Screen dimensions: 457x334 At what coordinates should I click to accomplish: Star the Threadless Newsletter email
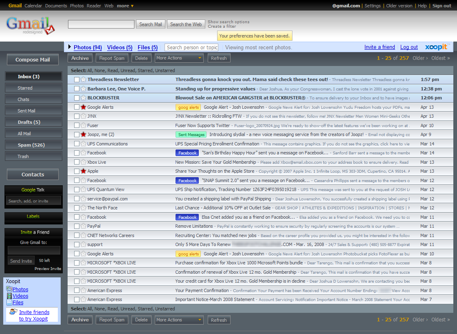83,79
